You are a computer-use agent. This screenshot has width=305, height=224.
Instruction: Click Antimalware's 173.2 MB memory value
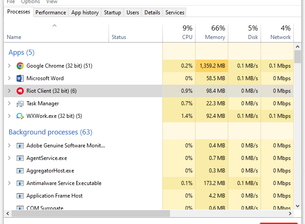tap(214, 183)
